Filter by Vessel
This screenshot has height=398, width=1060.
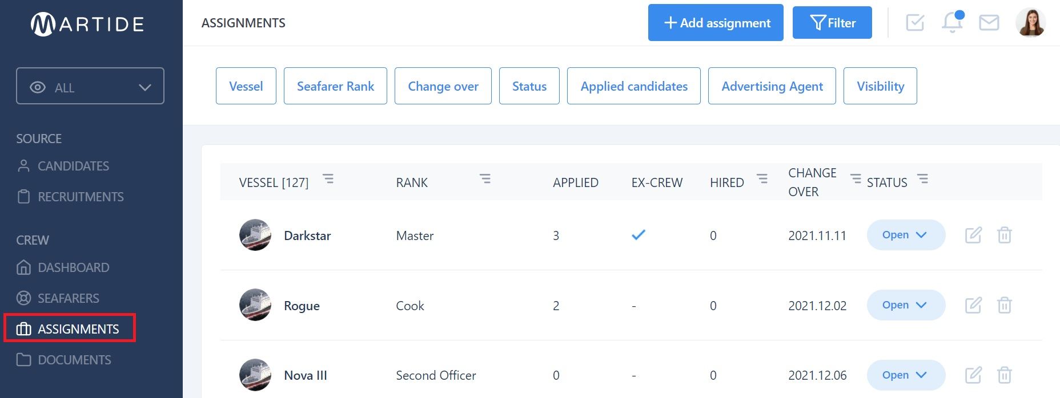(246, 86)
